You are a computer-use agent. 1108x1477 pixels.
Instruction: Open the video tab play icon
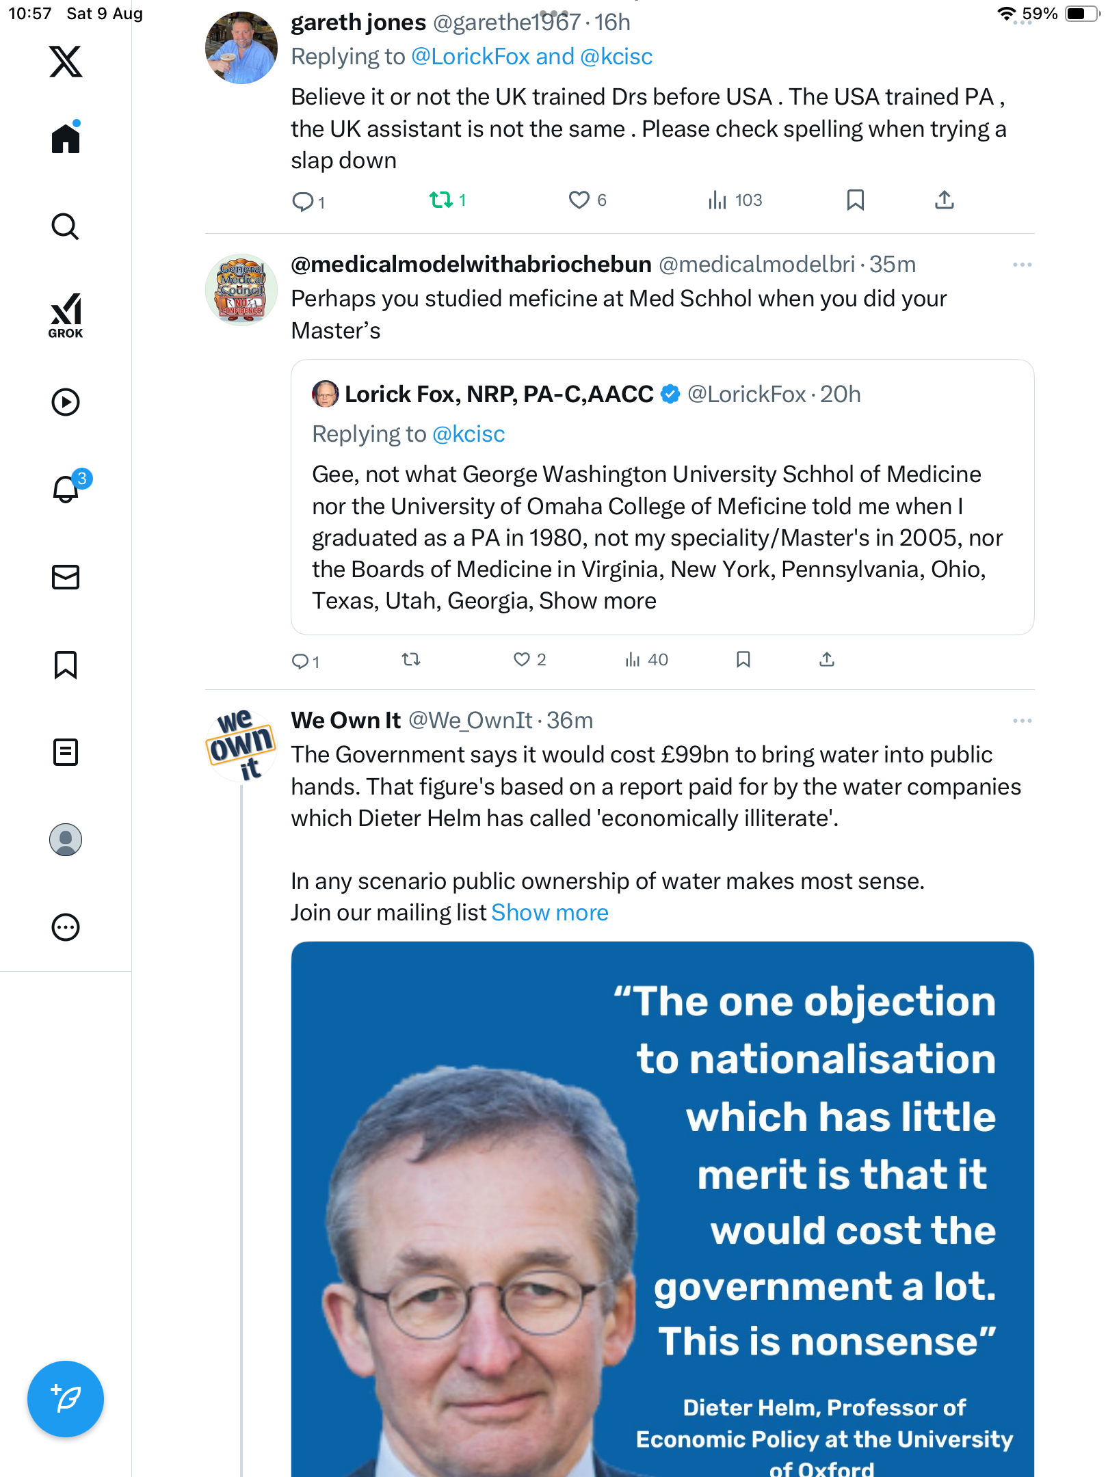point(66,402)
